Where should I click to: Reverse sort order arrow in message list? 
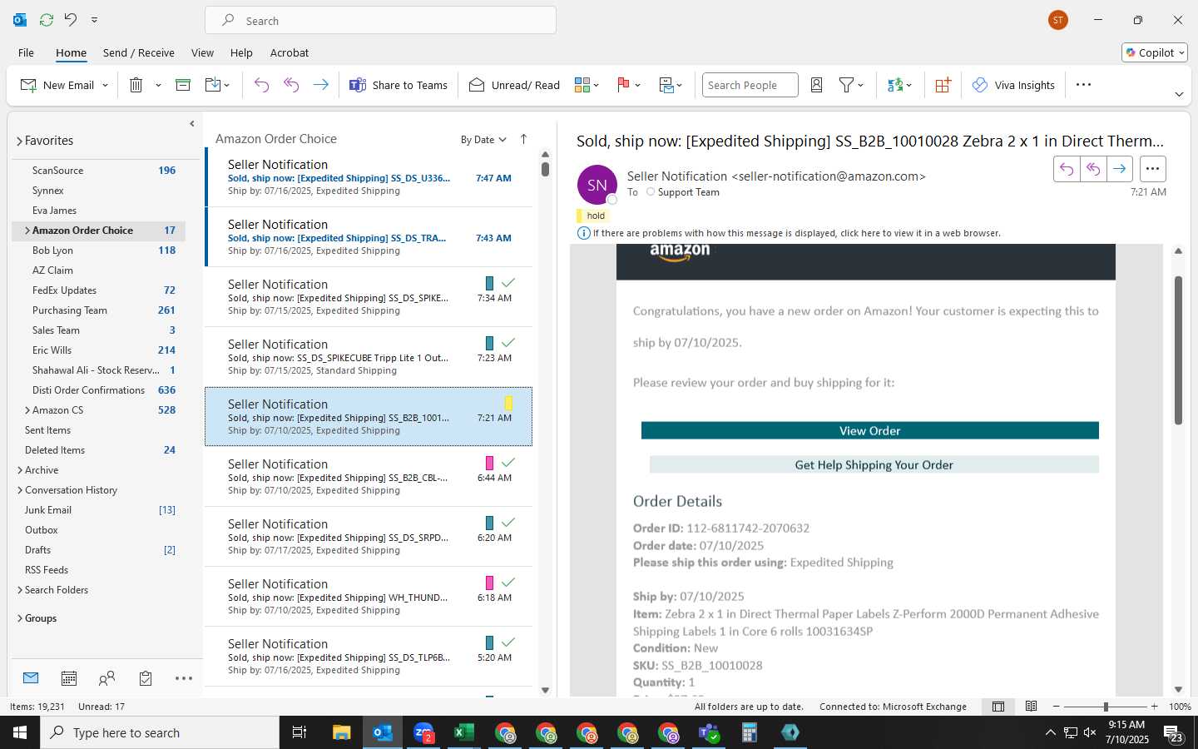(x=523, y=139)
